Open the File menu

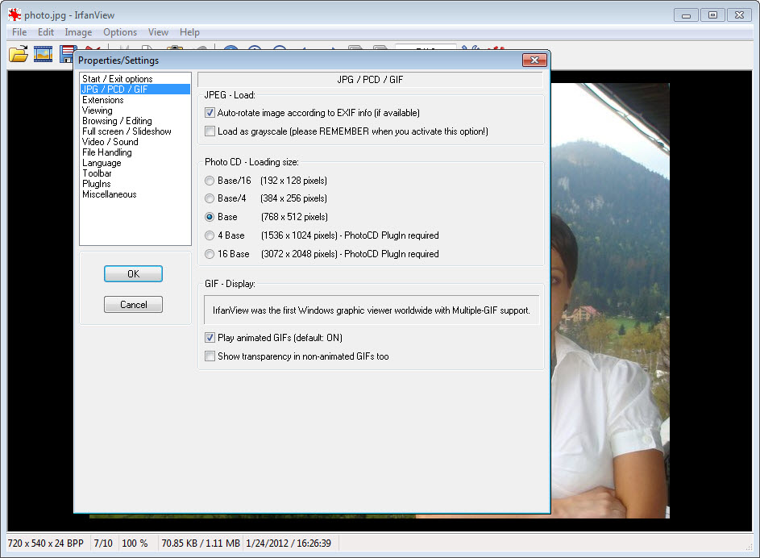pyautogui.click(x=19, y=32)
